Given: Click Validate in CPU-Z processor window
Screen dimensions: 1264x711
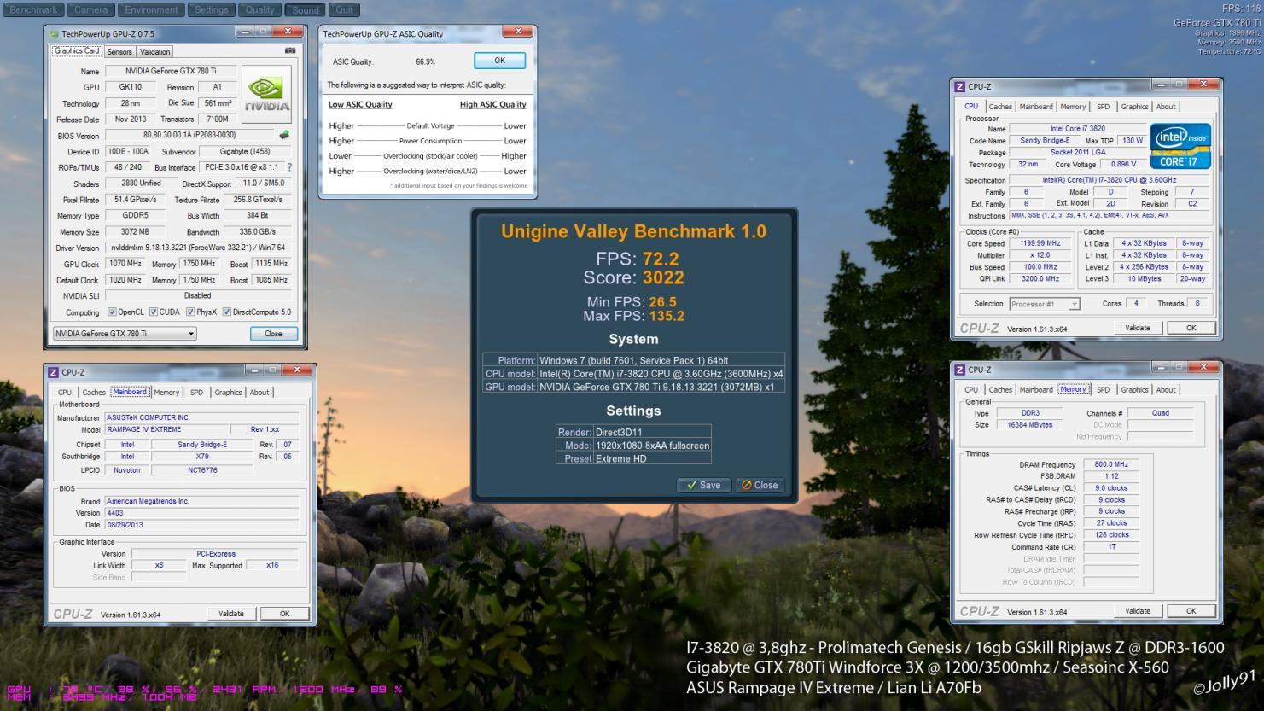Looking at the screenshot, I should pyautogui.click(x=1138, y=328).
